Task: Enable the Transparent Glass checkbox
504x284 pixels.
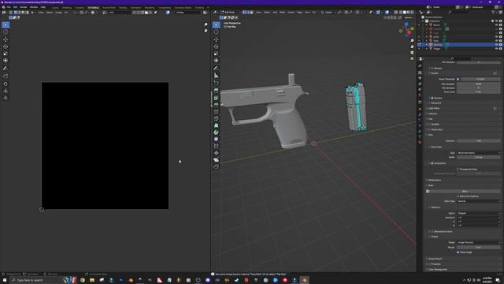Action: click(458, 169)
